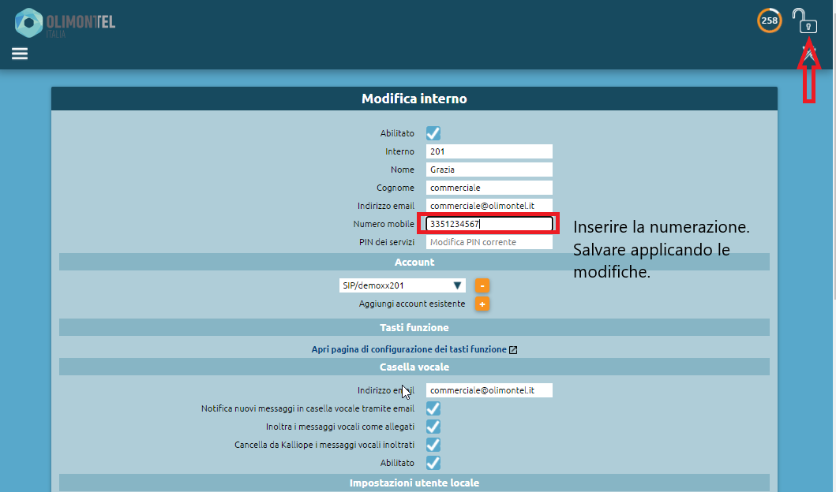Toggle the top Abilitato checkbox
Image resolution: width=836 pixels, height=492 pixels.
pyautogui.click(x=433, y=133)
